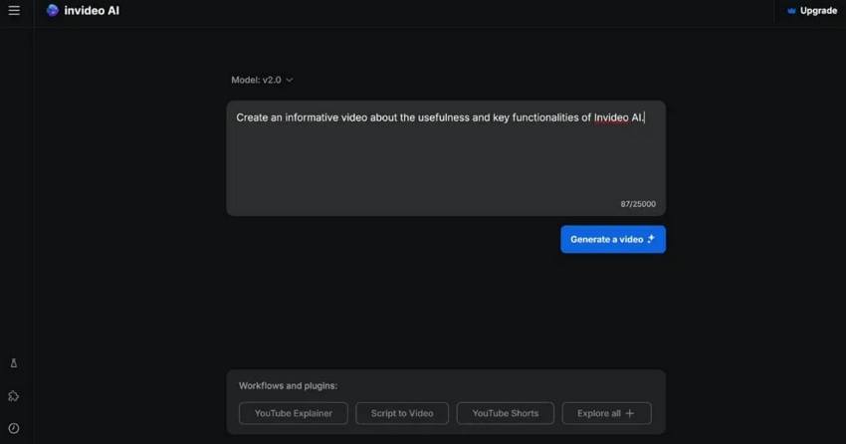Open the hamburger menu

tap(14, 10)
